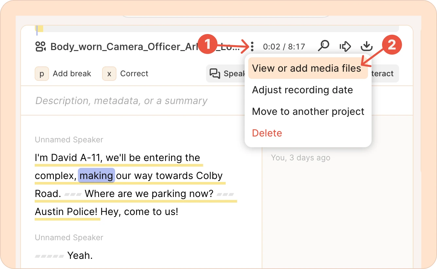This screenshot has width=437, height=269.
Task: Click the description or summary field
Action: pyautogui.click(x=121, y=101)
